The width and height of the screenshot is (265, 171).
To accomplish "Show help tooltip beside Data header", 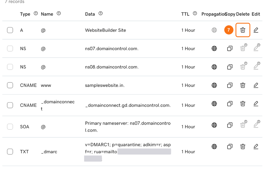I will [101, 13].
